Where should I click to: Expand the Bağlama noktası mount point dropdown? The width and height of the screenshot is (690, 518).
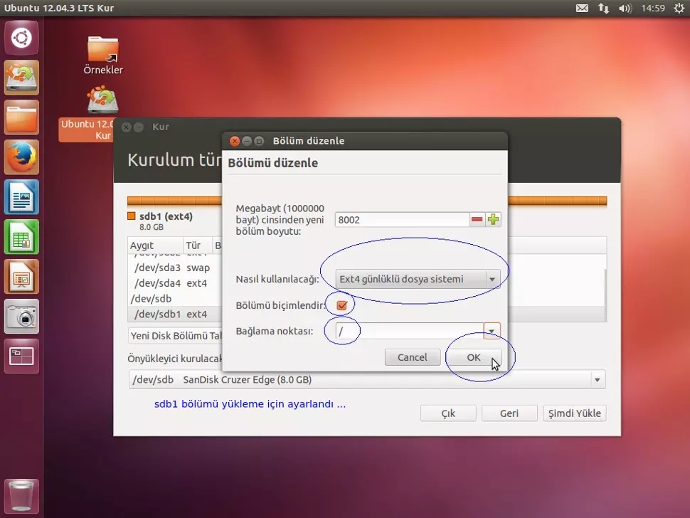tap(491, 331)
